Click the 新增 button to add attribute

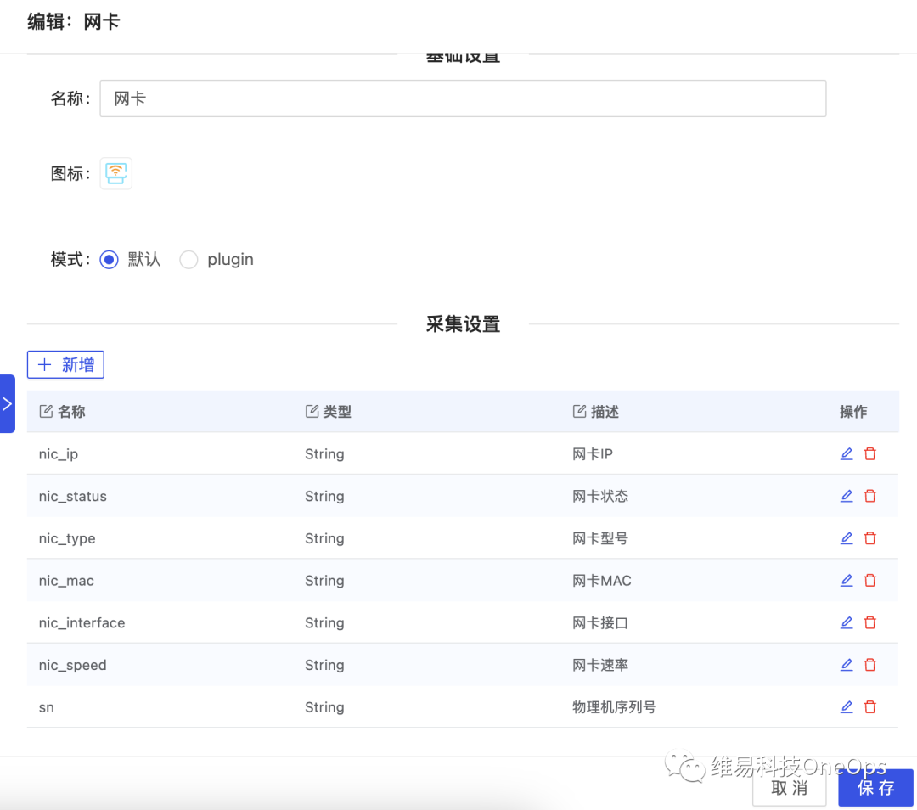(65, 364)
